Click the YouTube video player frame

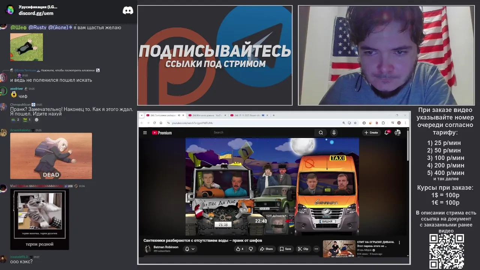[x=272, y=186]
